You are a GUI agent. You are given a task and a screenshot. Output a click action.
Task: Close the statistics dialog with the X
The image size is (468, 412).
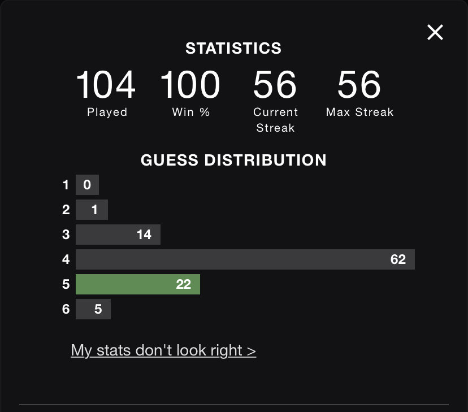click(x=435, y=32)
